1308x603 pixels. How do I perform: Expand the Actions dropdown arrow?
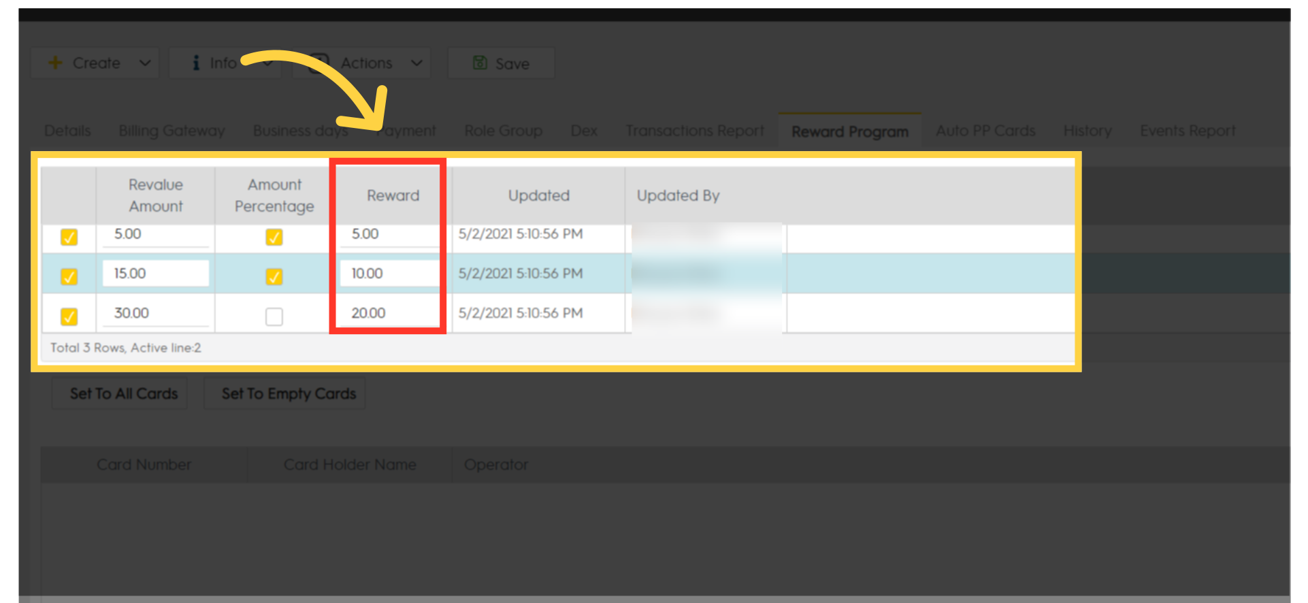[x=416, y=63]
